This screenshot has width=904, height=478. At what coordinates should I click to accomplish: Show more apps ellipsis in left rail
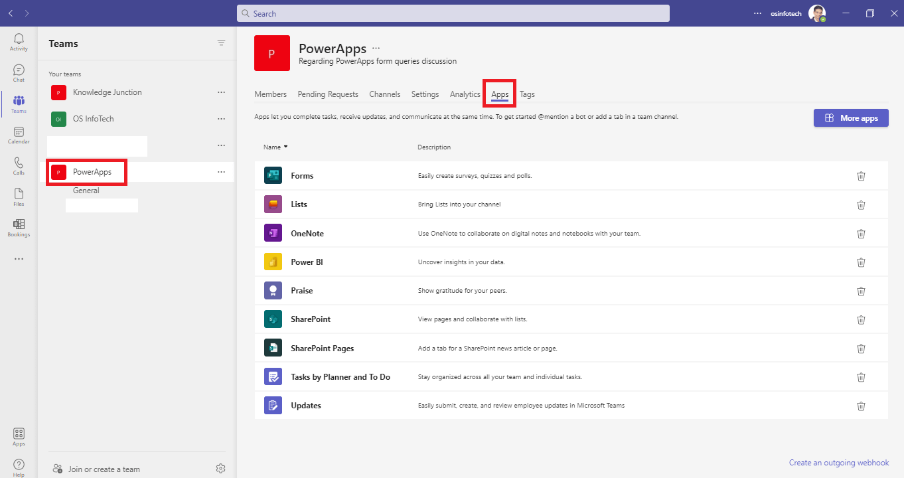pos(19,259)
